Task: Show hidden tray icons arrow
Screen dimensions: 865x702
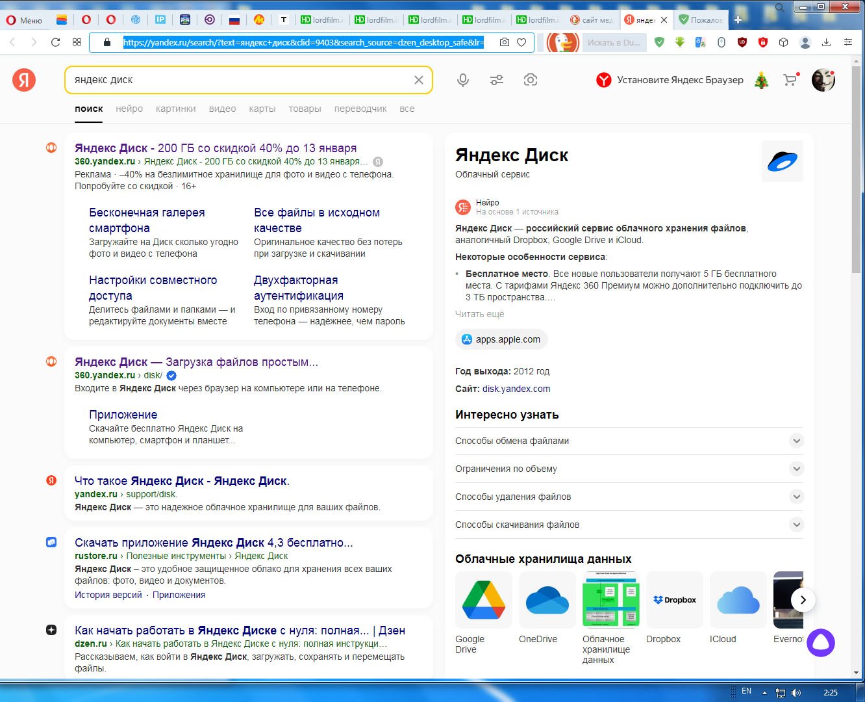Action: [764, 692]
